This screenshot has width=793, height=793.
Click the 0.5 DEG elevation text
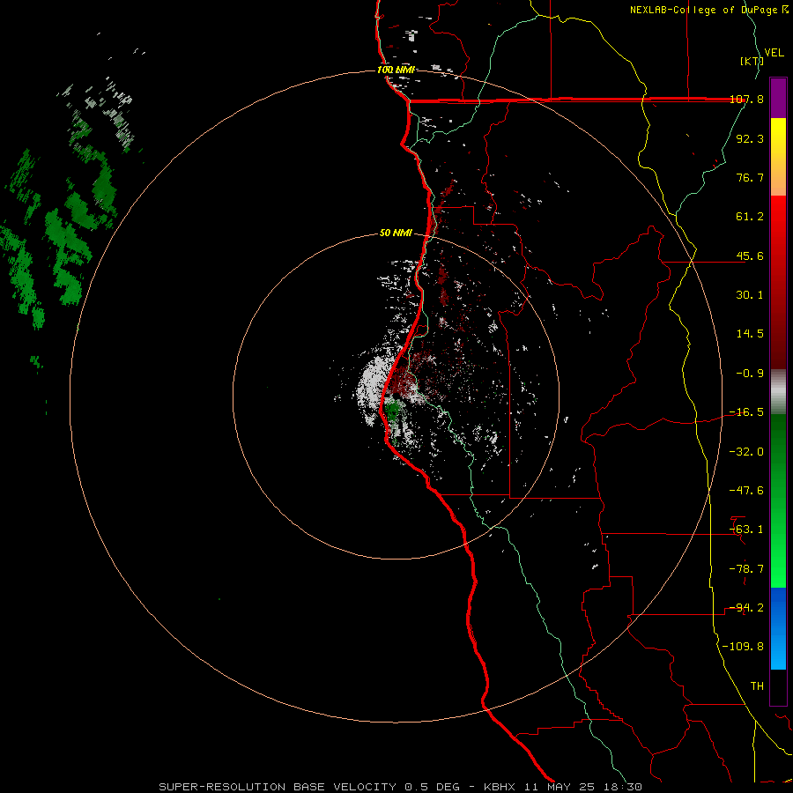[433, 787]
